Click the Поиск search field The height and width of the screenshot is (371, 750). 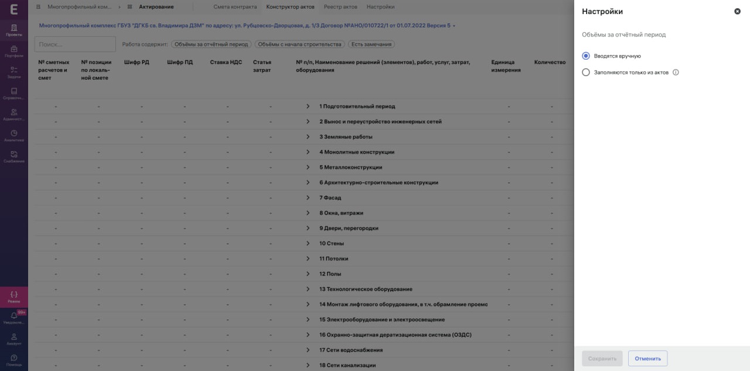pyautogui.click(x=75, y=45)
